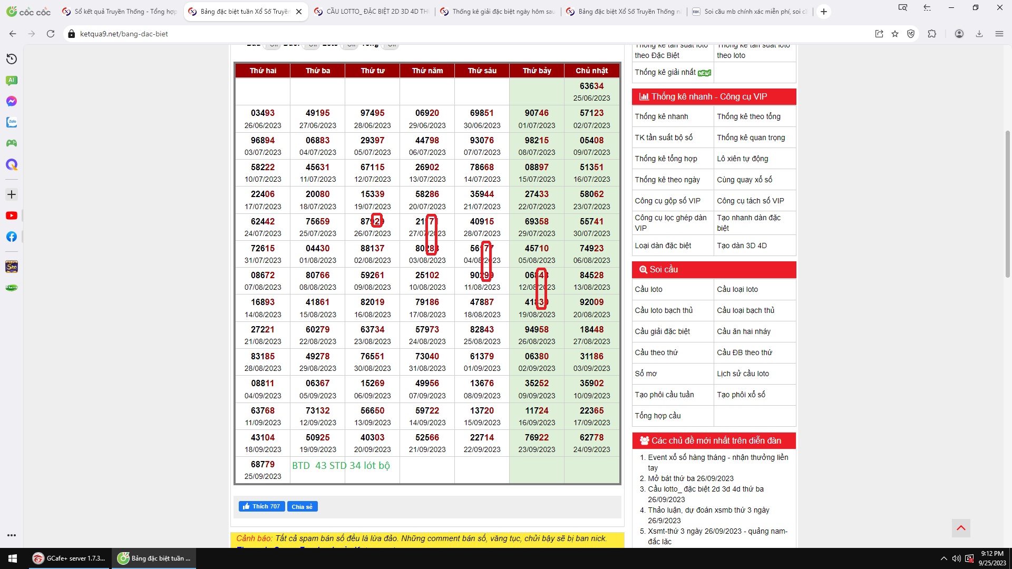Viewport: 1012px width, 569px height.
Task: Bookmark this page with the star icon
Action: pyautogui.click(x=895, y=34)
